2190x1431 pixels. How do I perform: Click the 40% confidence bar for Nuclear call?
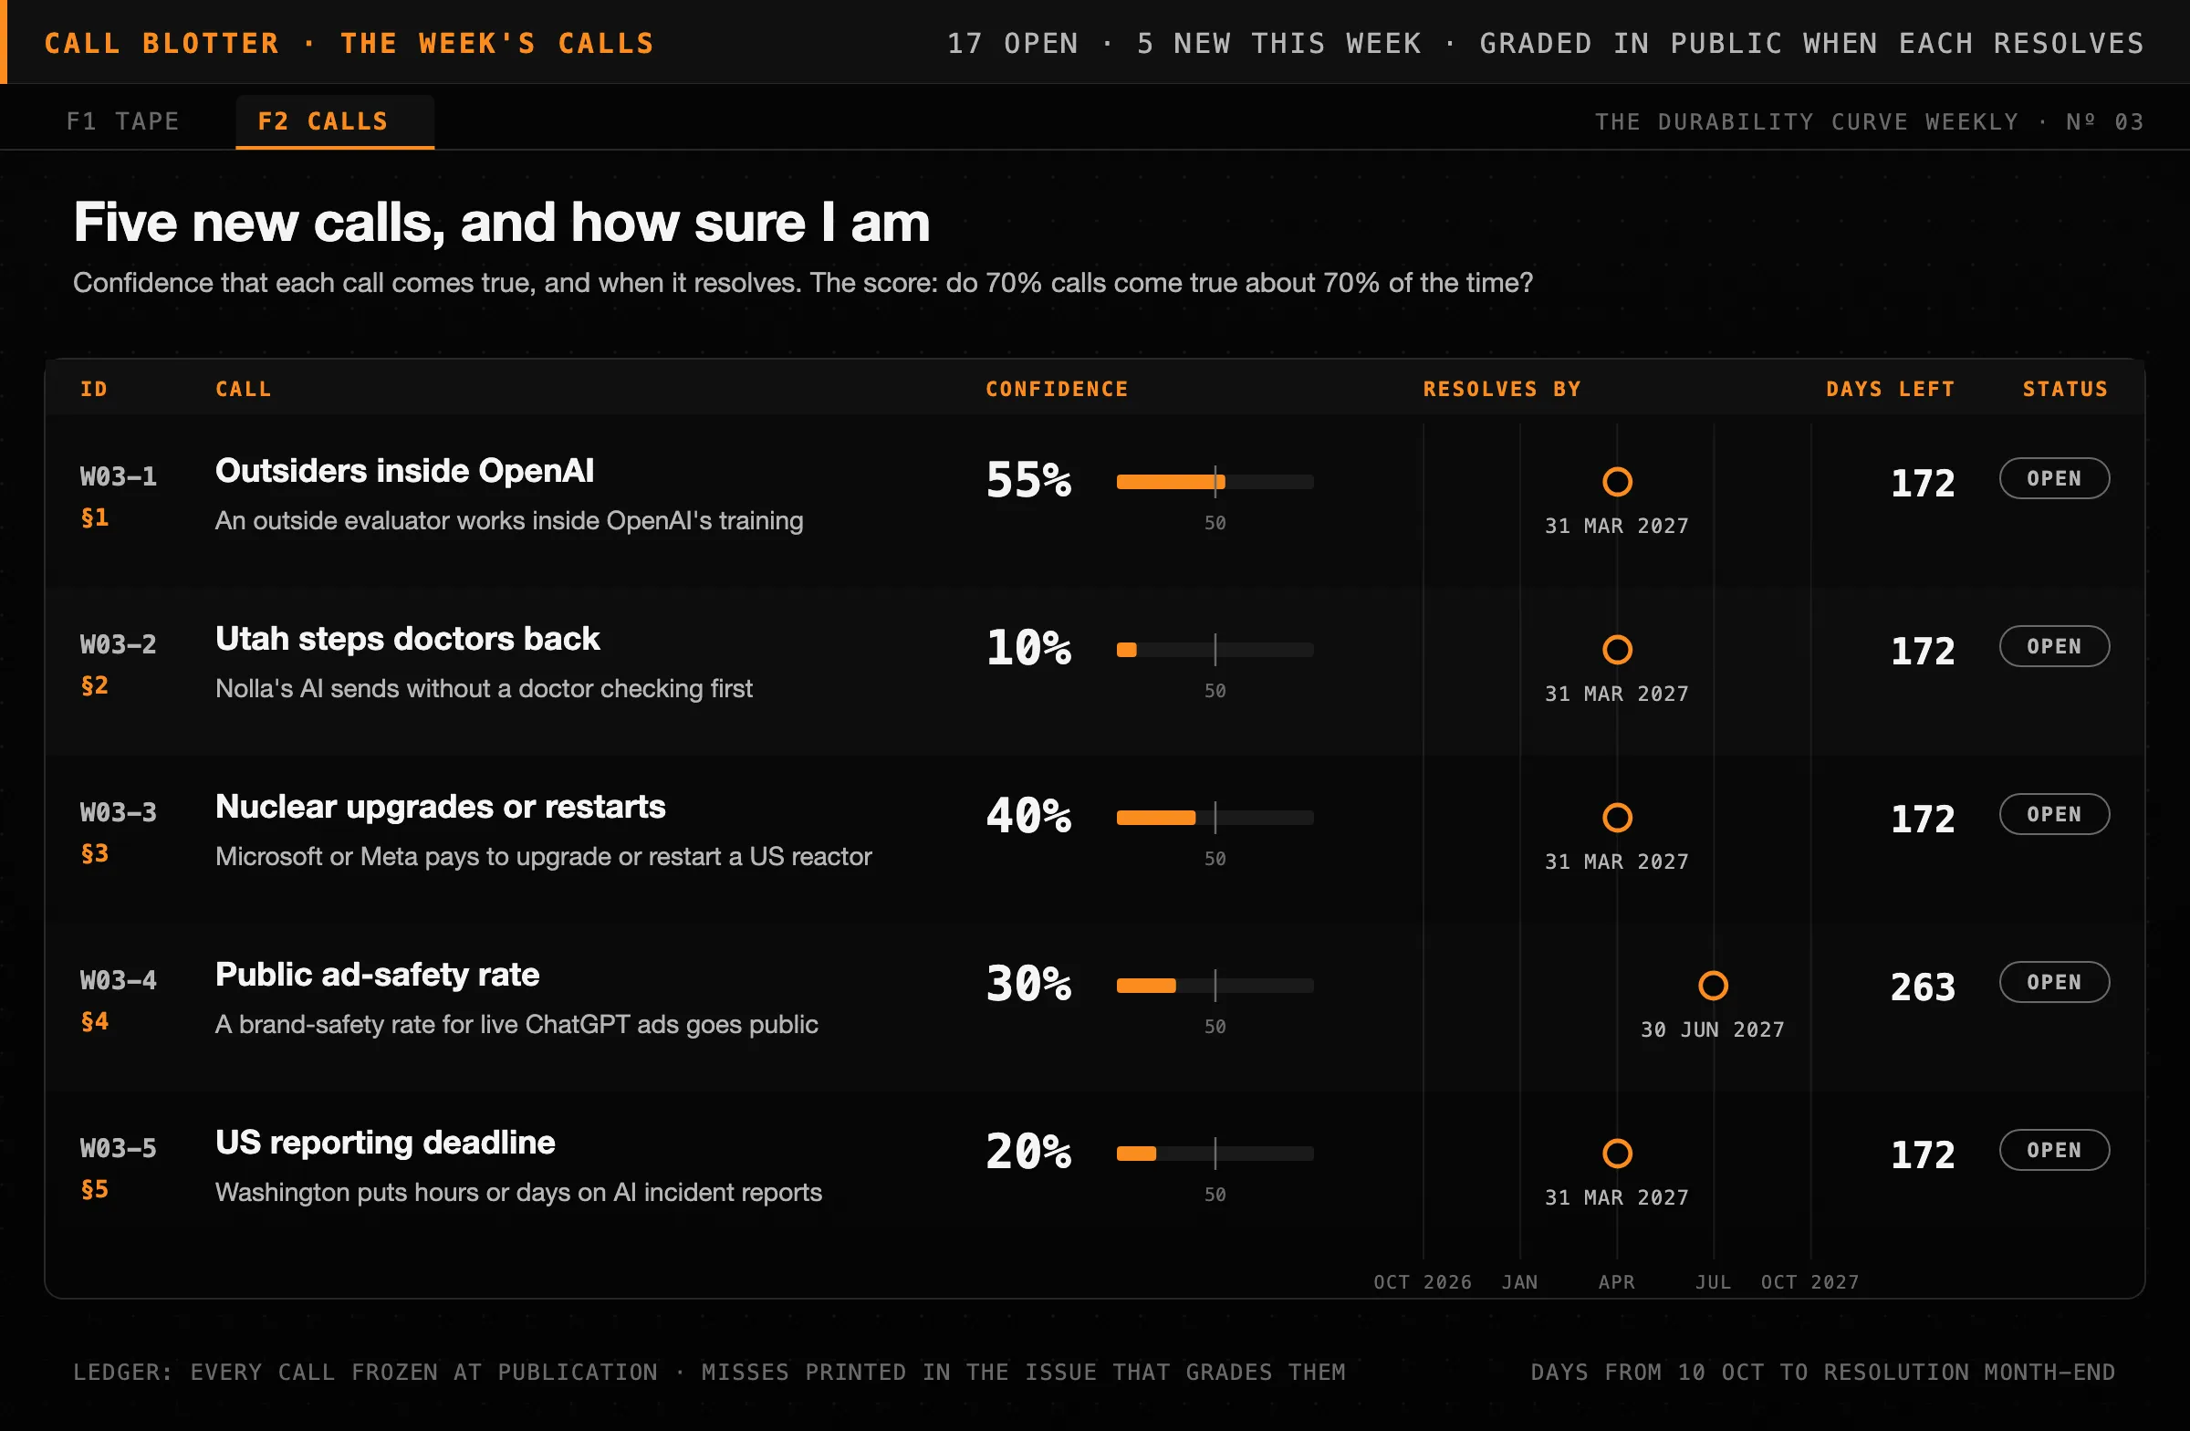1215,817
